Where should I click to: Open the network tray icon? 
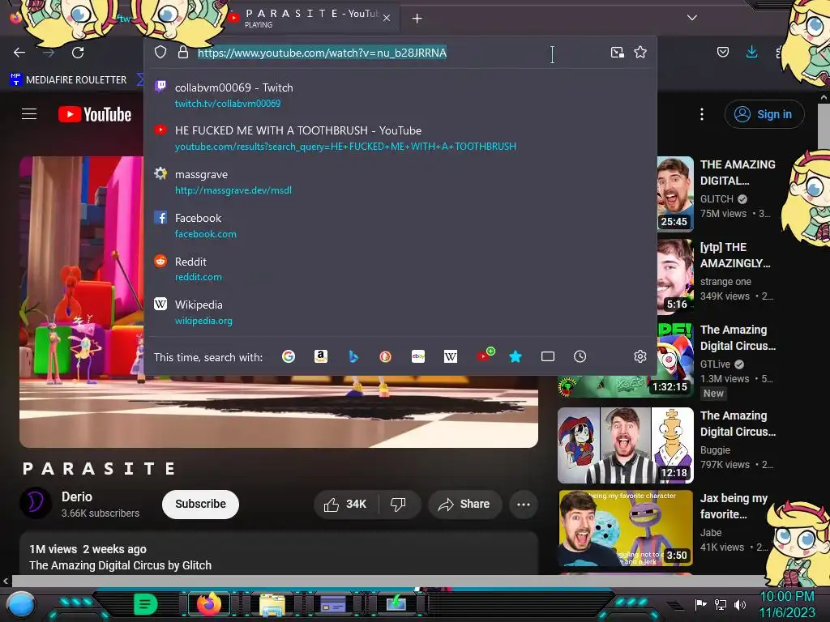721,604
